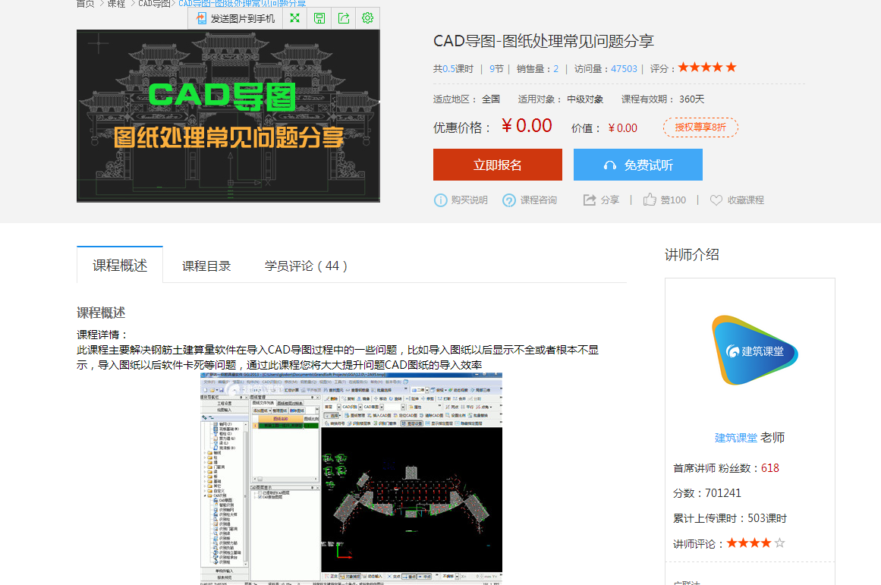The width and height of the screenshot is (881, 585).
Task: Click the 免费试听 free trial button
Action: tap(637, 165)
